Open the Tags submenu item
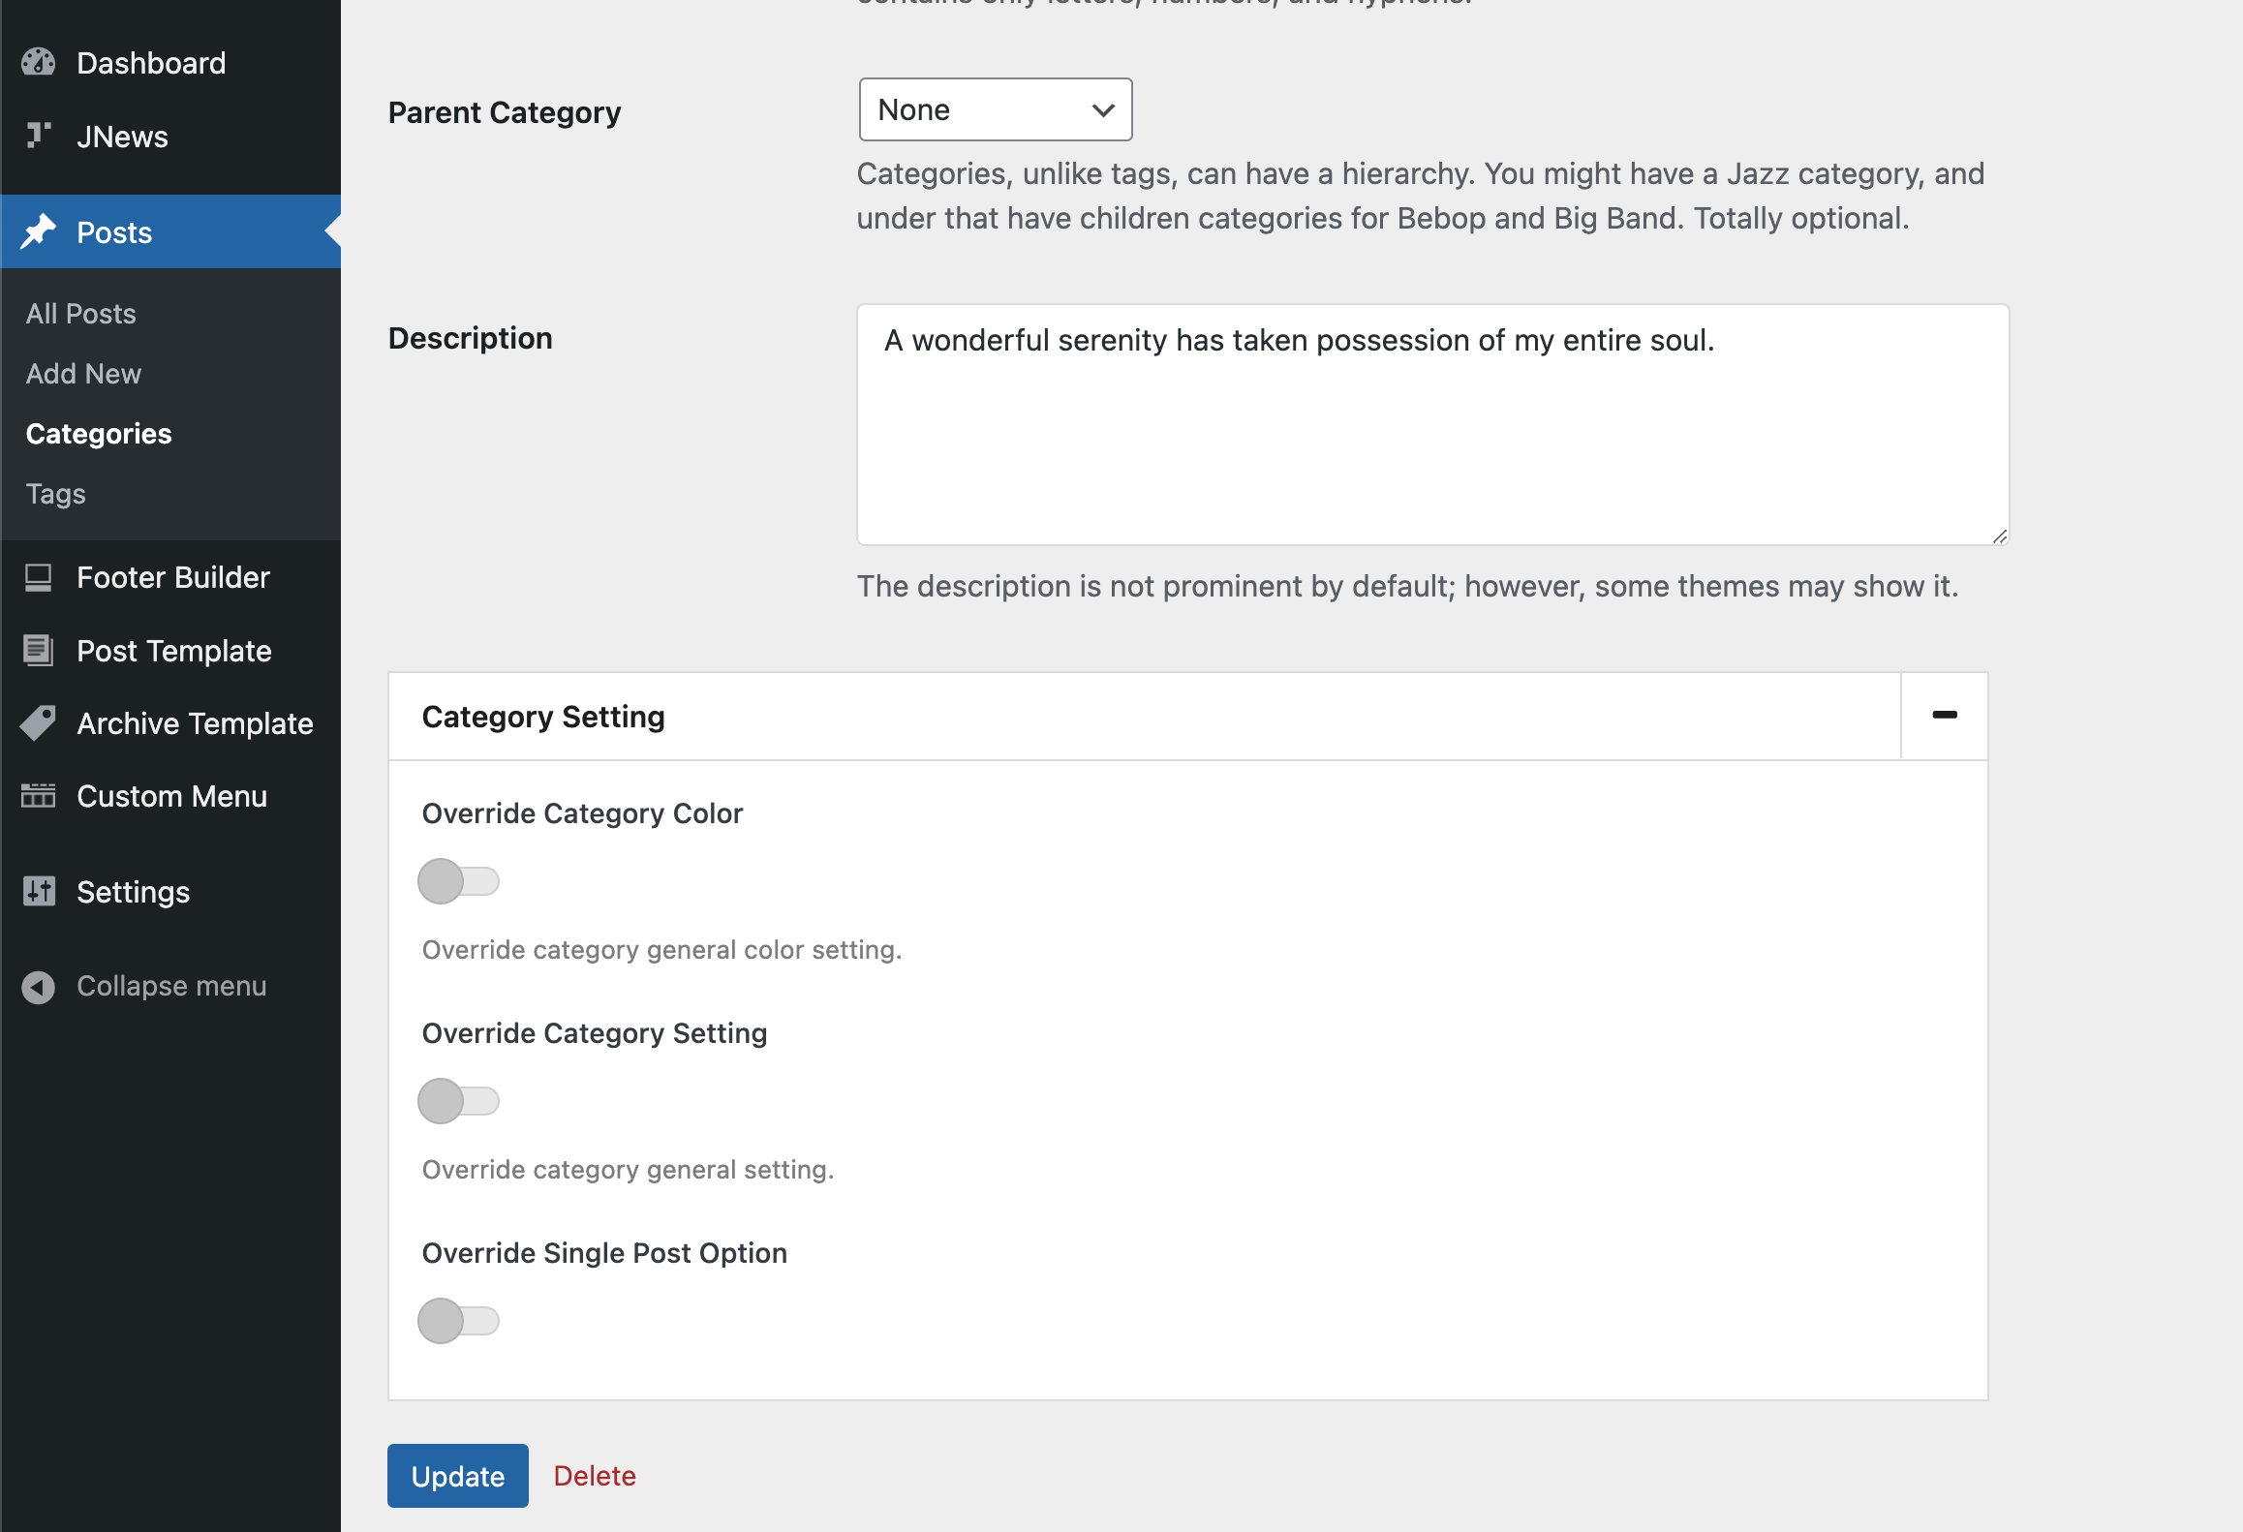Screen dimensions: 2243x1532 pos(56,494)
